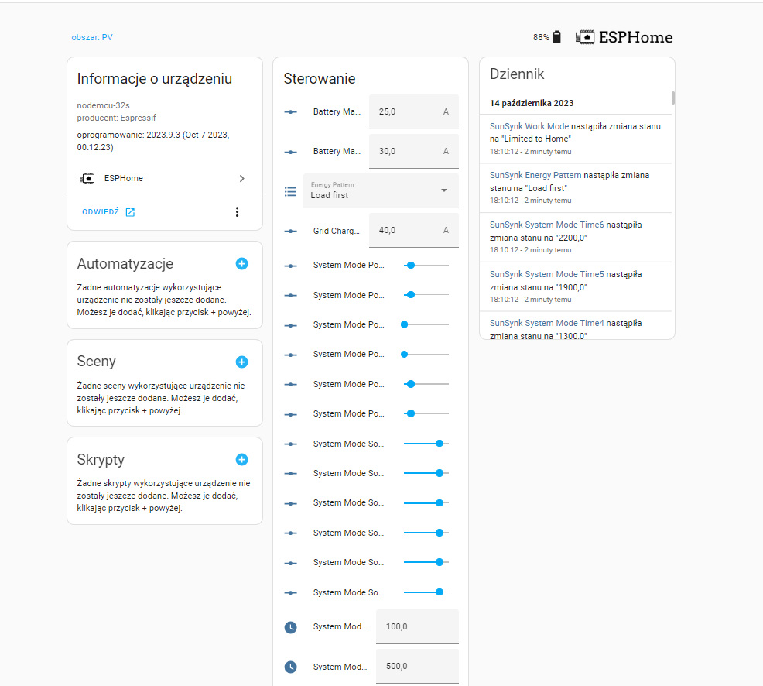Viewport: 763px width, 686px height.
Task: Click the first System Mode Po... slider track
Action: (426, 265)
